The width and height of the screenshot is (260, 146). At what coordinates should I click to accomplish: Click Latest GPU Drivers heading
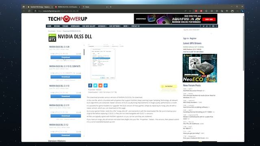coord(192,43)
